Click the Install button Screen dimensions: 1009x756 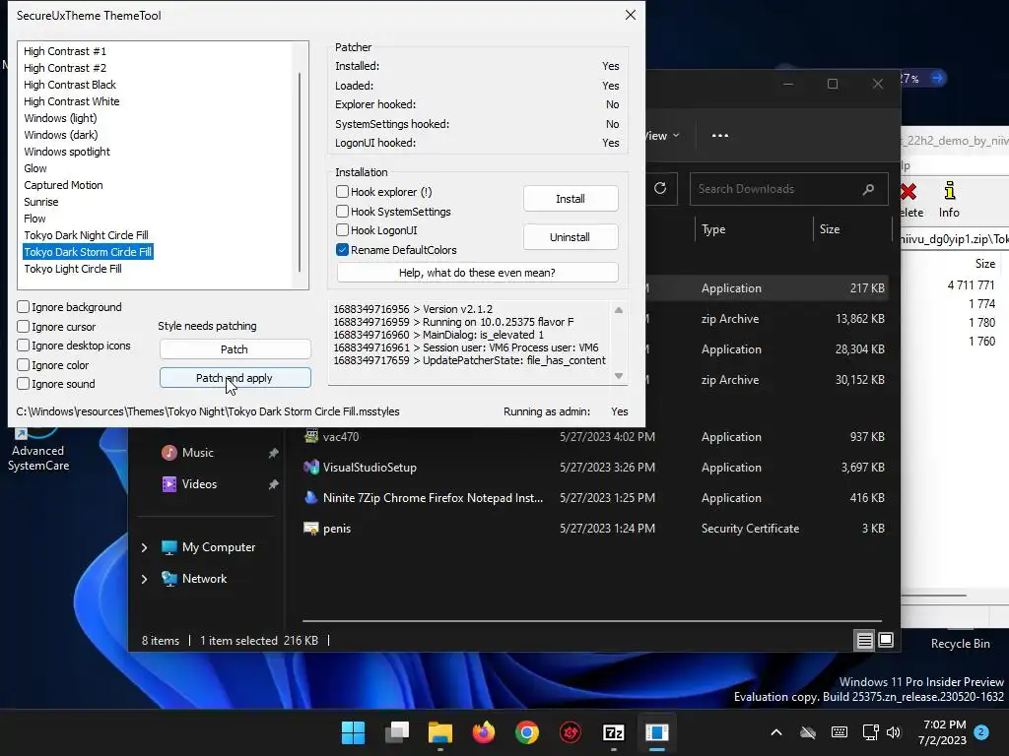tap(571, 199)
